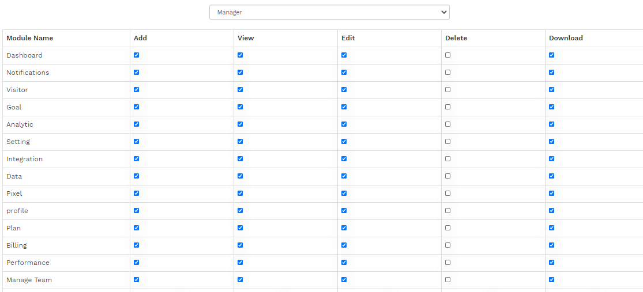Uncheck Add permission for Billing
Viewport: 643px width, 292px height.
[137, 245]
